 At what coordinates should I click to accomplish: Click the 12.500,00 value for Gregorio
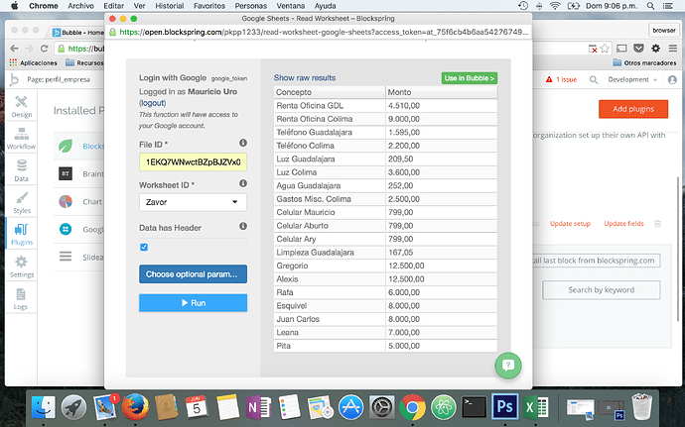[x=442, y=266]
